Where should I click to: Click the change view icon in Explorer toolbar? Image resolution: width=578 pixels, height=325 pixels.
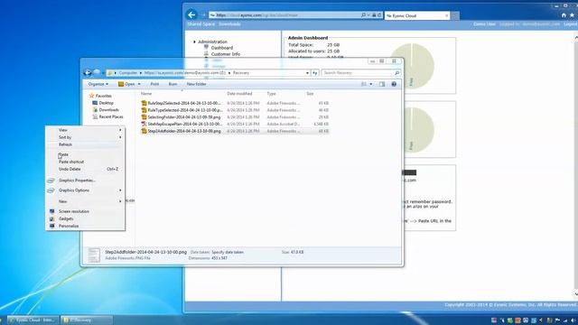(x=364, y=84)
